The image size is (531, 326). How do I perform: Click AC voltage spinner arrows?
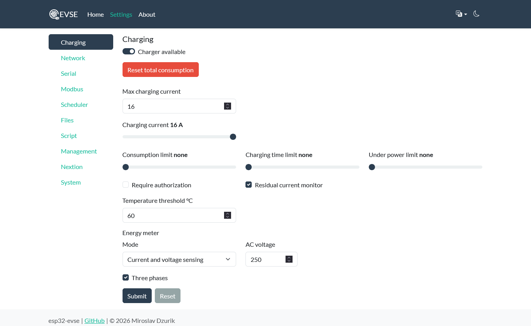[289, 259]
